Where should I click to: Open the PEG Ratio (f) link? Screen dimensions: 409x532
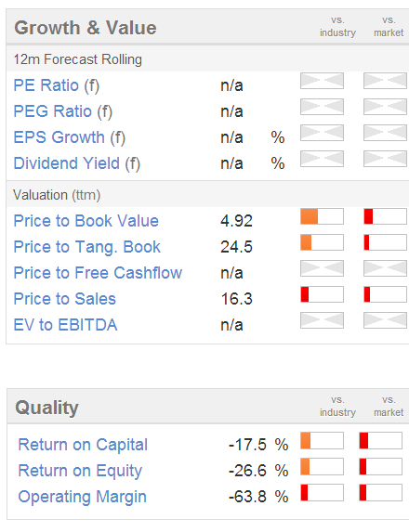point(63,111)
